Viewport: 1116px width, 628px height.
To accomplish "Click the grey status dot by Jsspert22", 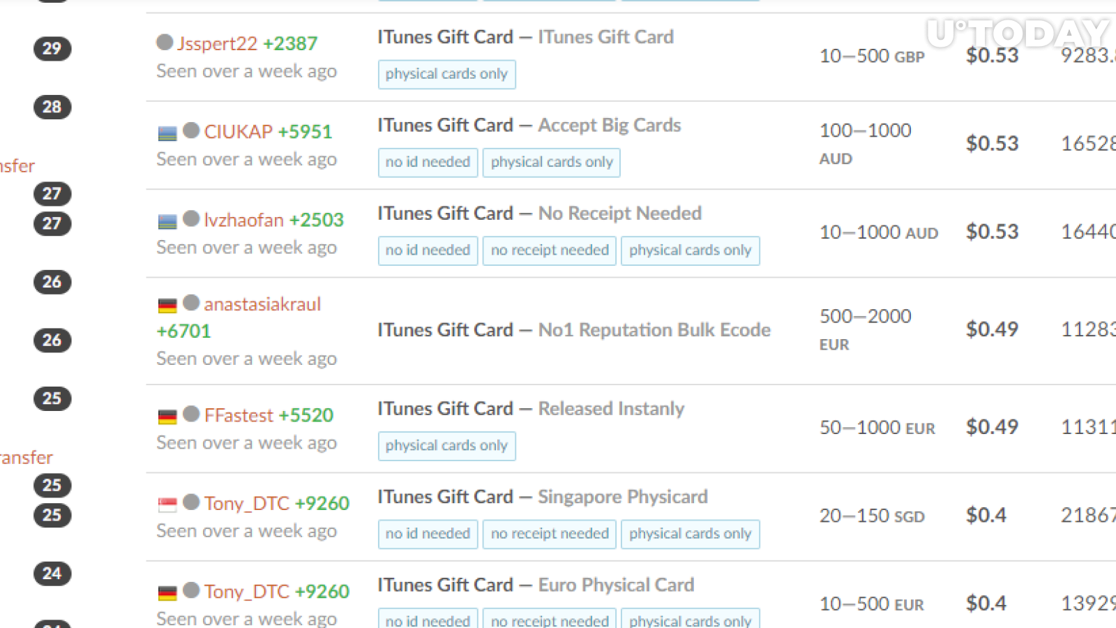I will 165,42.
